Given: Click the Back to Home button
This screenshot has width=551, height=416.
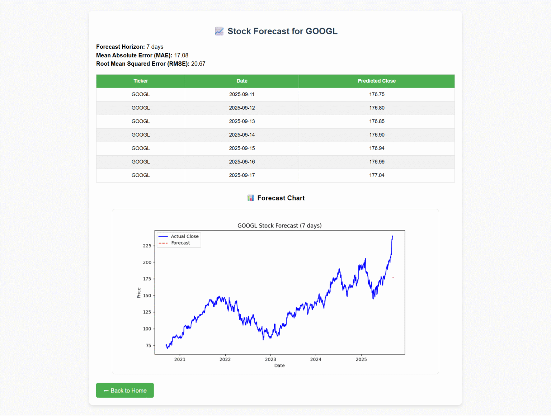Looking at the screenshot, I should click(125, 390).
